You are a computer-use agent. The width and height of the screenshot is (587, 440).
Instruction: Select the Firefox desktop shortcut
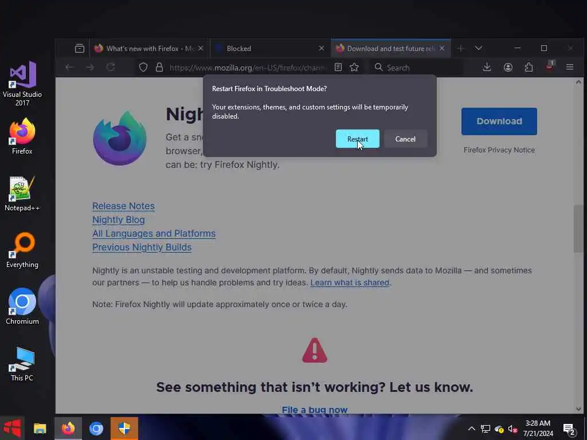[22, 136]
